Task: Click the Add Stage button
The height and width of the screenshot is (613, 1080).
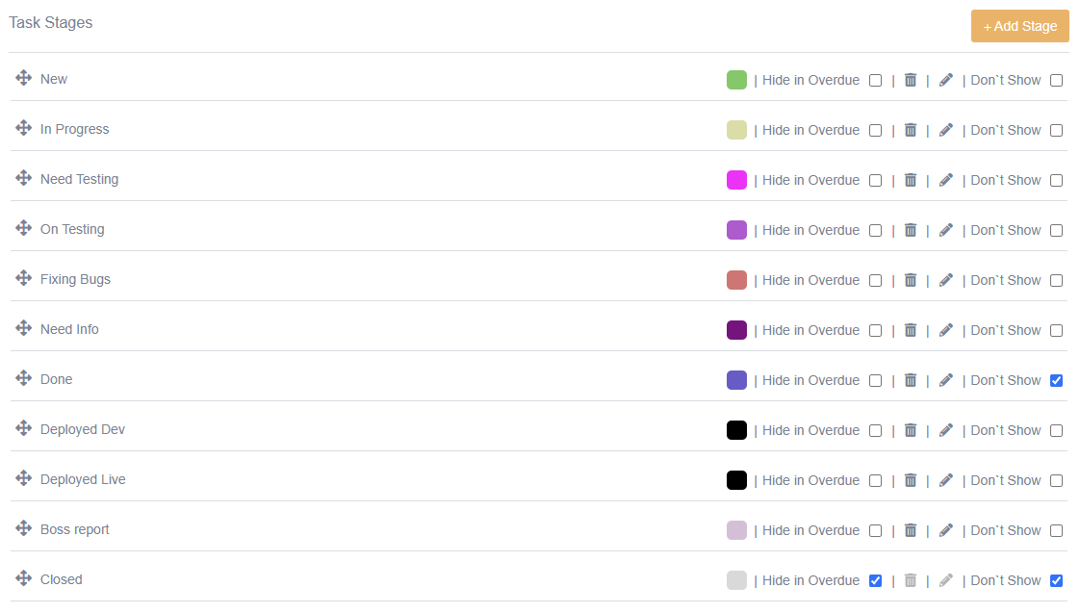Action: (x=1019, y=26)
